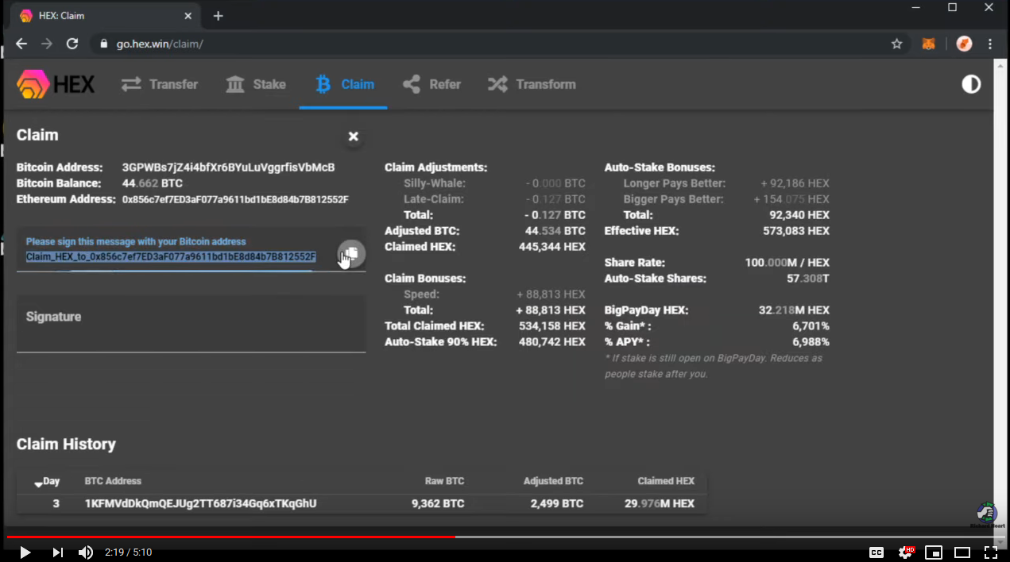This screenshot has width=1010, height=562.
Task: Play the video
Action: click(25, 552)
